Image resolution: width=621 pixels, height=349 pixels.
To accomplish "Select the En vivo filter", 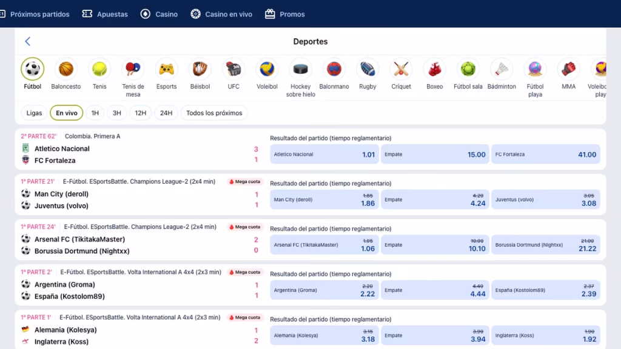I will click(x=67, y=113).
